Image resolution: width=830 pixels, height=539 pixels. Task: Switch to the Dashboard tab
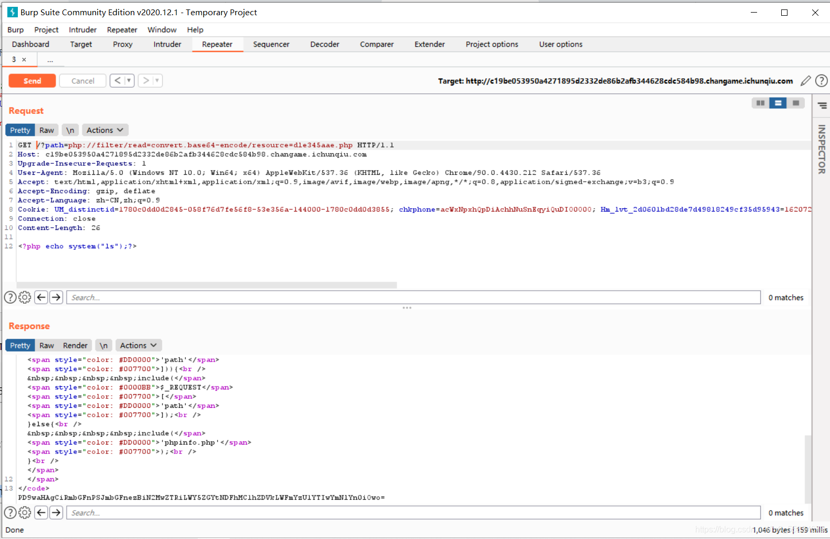30,45
